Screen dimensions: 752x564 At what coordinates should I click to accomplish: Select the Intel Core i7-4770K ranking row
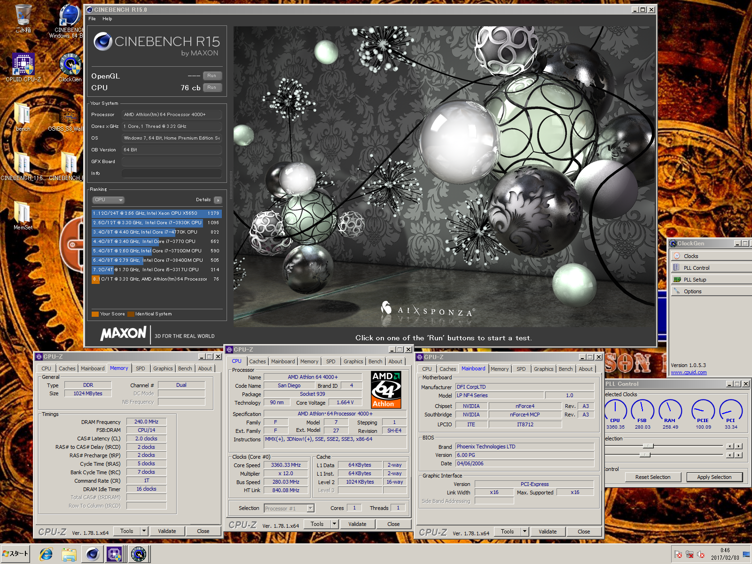point(156,232)
